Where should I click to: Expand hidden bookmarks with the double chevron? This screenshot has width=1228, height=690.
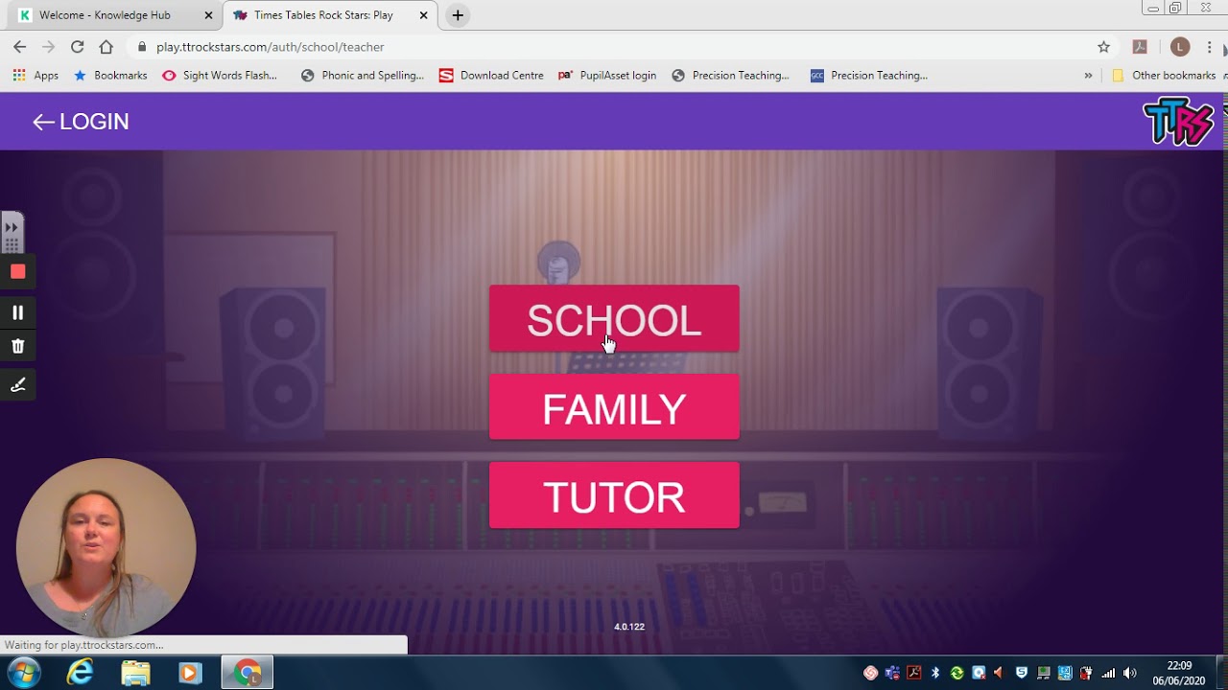(1088, 76)
